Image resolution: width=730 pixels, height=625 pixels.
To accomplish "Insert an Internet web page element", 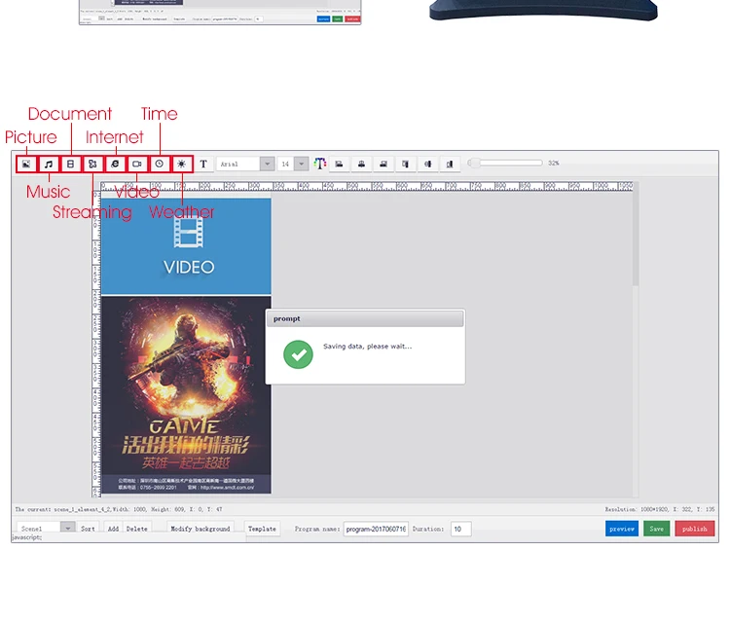I will pyautogui.click(x=115, y=164).
